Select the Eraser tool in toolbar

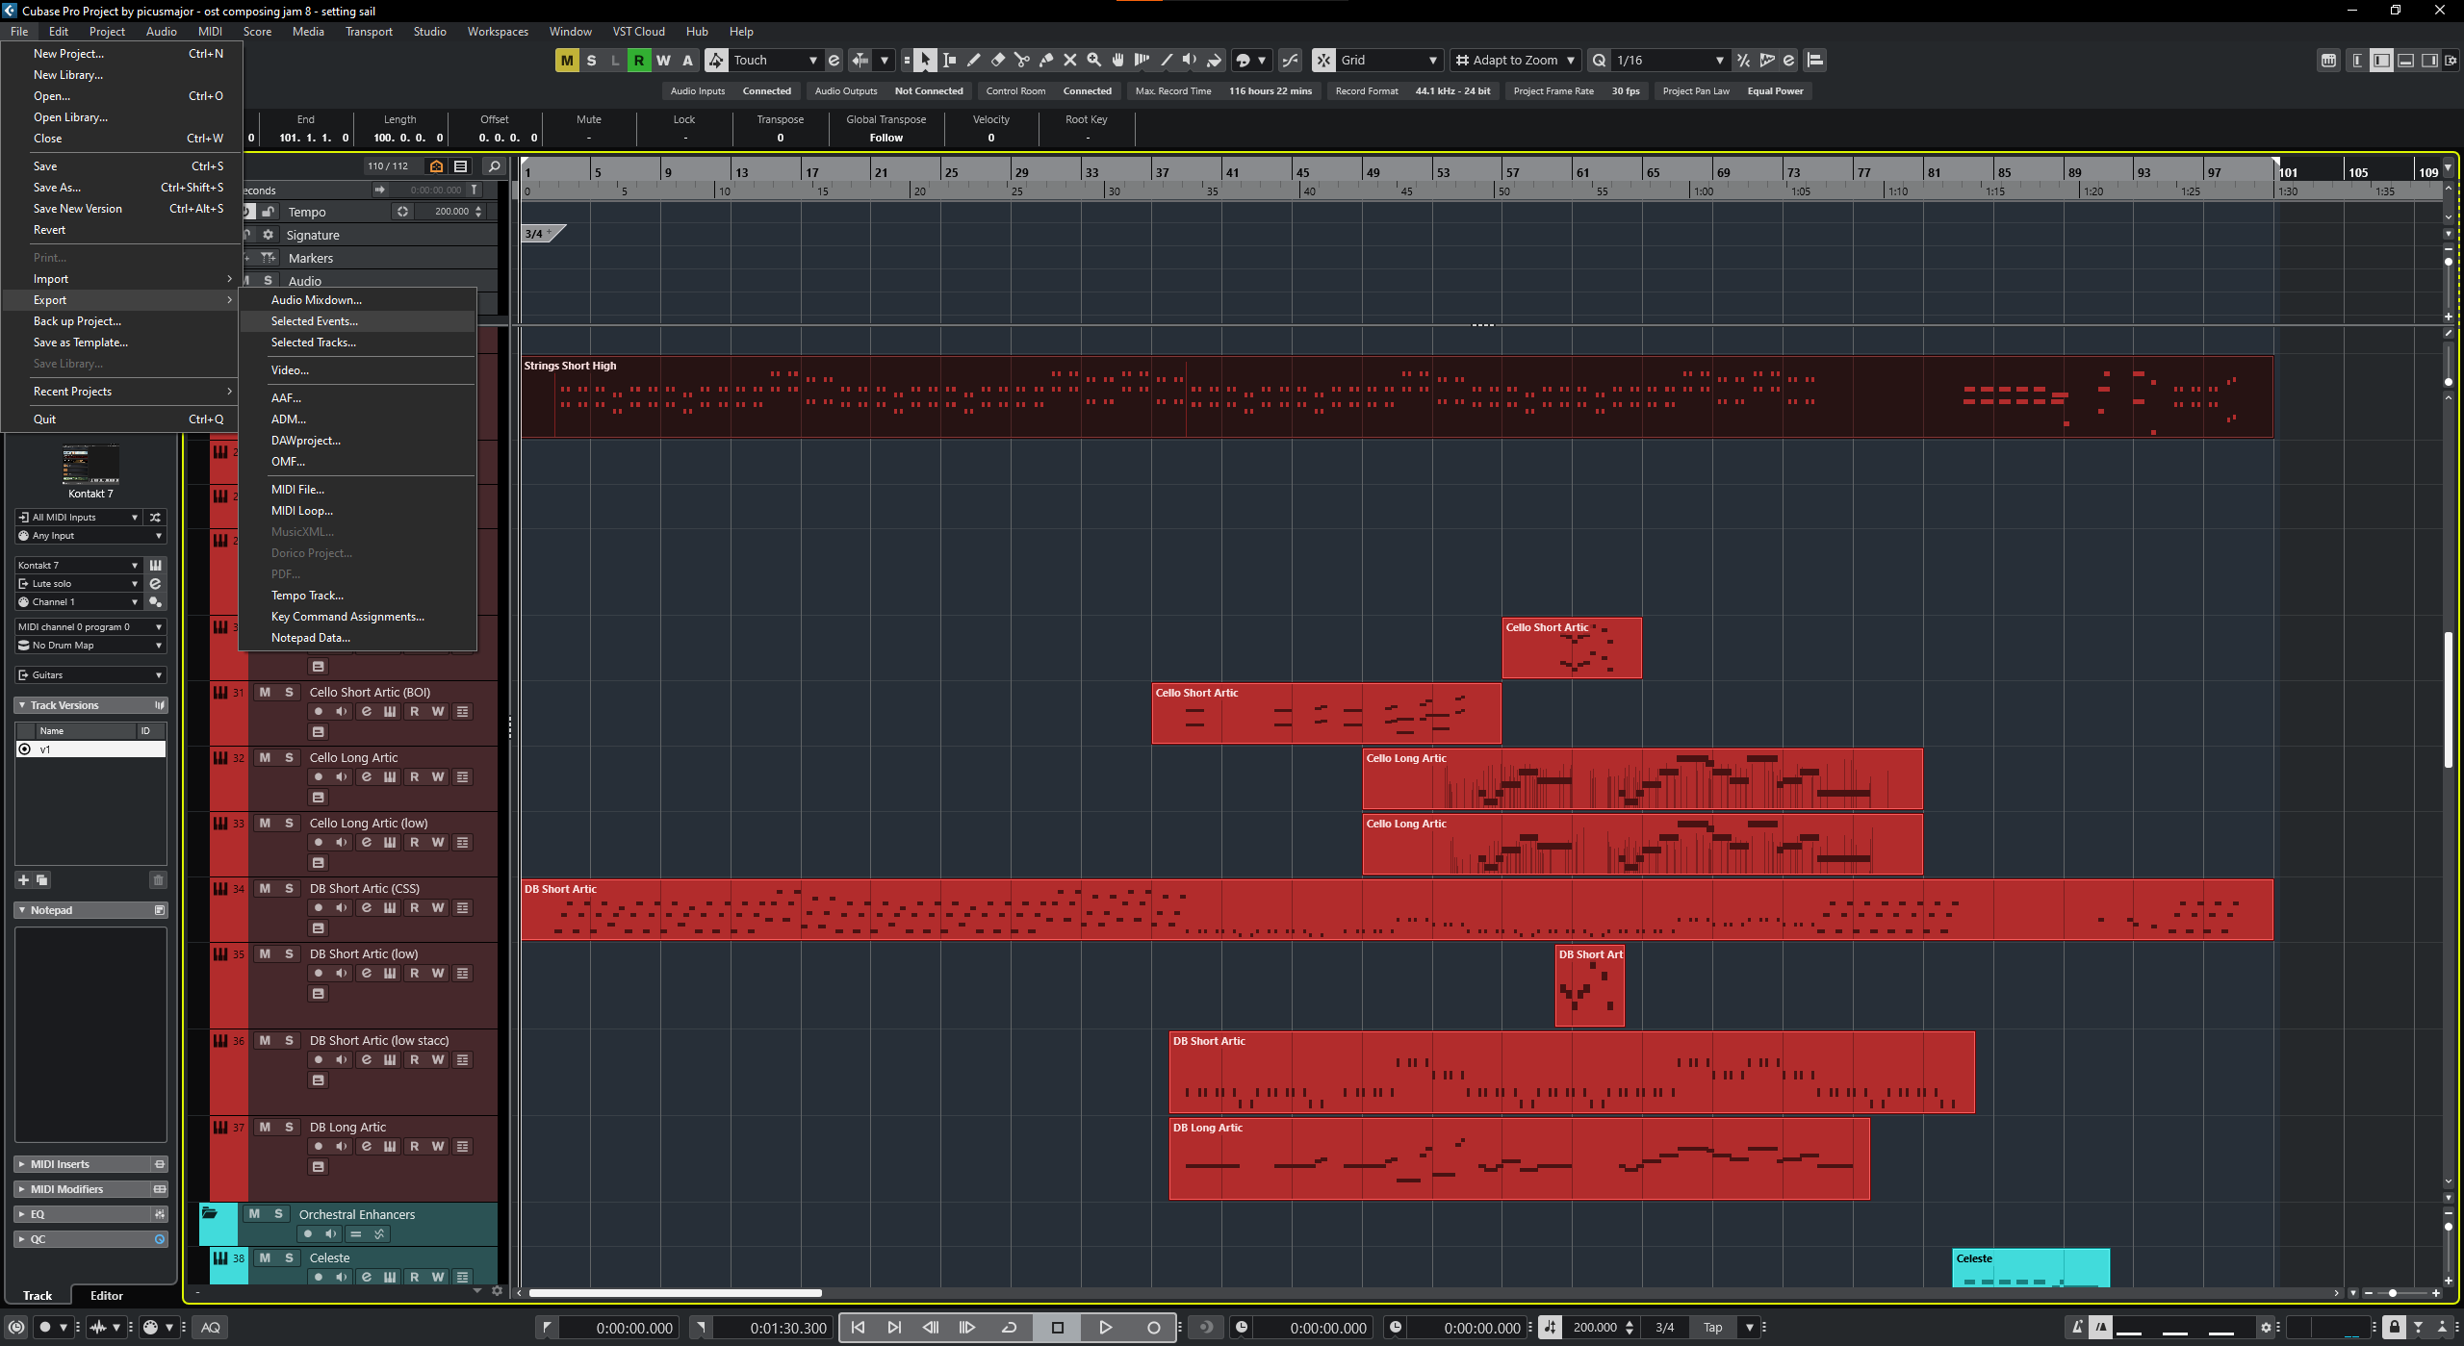click(997, 60)
